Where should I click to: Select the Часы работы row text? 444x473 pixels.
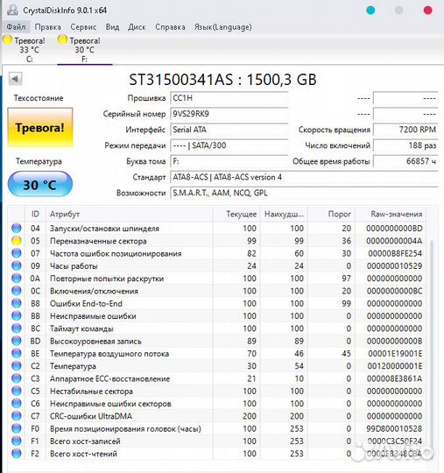click(x=74, y=266)
